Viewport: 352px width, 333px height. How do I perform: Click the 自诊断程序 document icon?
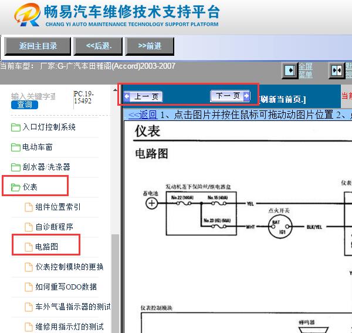pos(29,227)
